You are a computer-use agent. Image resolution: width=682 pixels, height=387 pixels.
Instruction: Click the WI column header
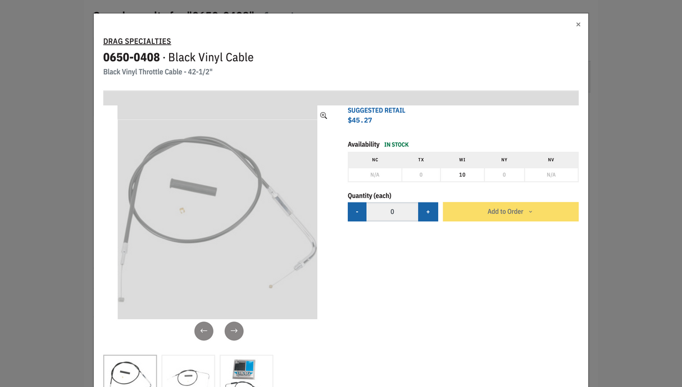462,160
